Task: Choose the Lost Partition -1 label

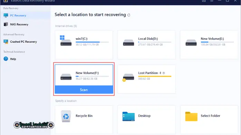Action: click(150, 73)
